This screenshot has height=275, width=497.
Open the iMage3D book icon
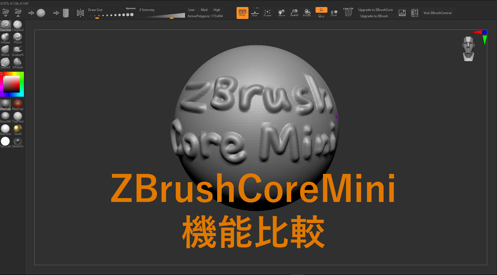point(415,13)
